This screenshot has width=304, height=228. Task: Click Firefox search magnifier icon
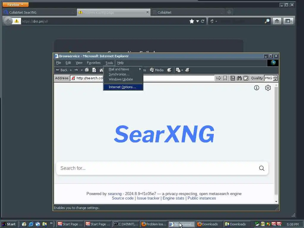[267, 21]
